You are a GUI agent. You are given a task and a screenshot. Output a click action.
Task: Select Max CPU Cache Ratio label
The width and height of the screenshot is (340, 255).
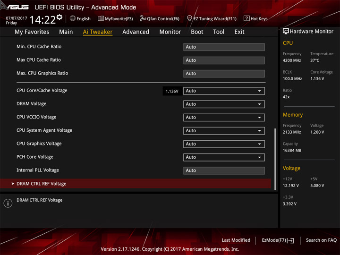(x=39, y=60)
